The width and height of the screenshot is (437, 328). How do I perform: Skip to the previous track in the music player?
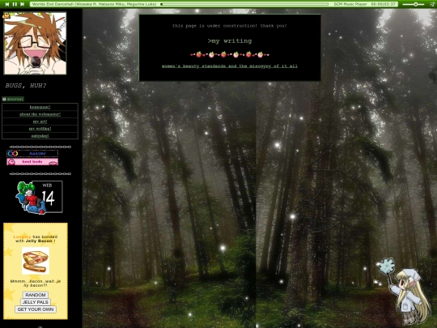coord(7,4)
